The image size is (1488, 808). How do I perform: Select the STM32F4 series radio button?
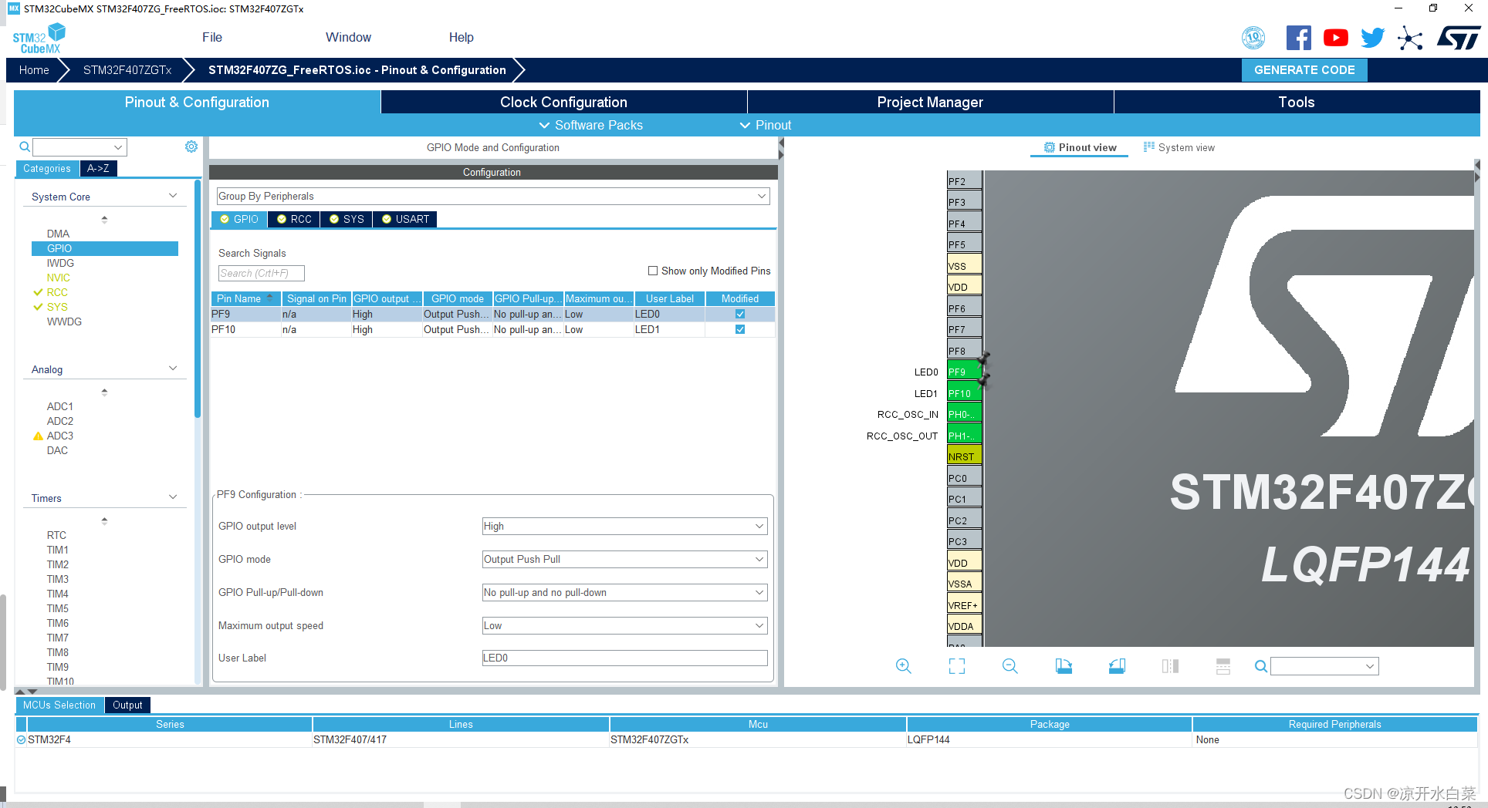pos(22,739)
